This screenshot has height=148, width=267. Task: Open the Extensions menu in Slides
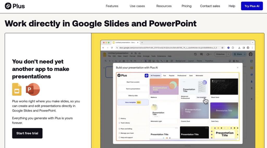click(x=161, y=56)
